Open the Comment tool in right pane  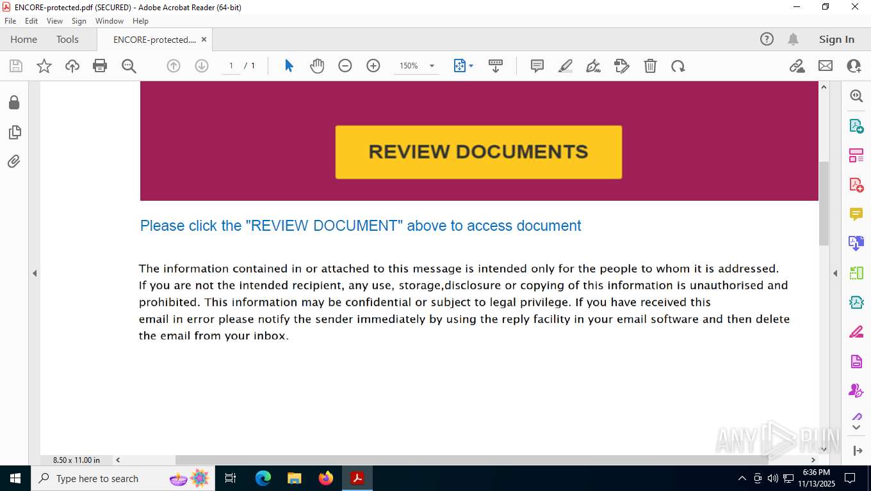(x=856, y=214)
